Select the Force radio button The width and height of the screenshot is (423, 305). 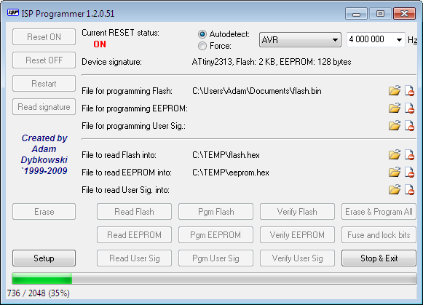pos(202,46)
